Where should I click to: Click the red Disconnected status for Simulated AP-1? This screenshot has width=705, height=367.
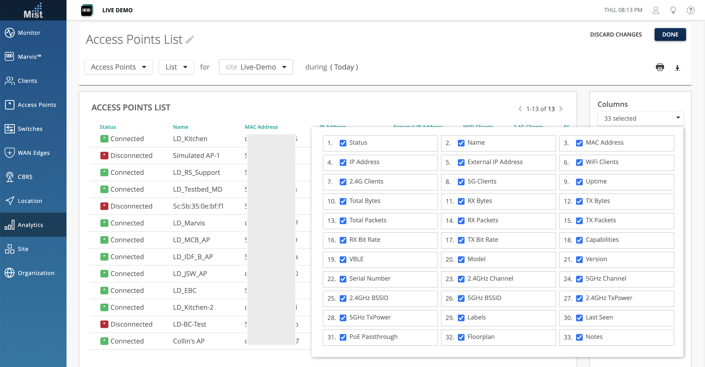(104, 156)
